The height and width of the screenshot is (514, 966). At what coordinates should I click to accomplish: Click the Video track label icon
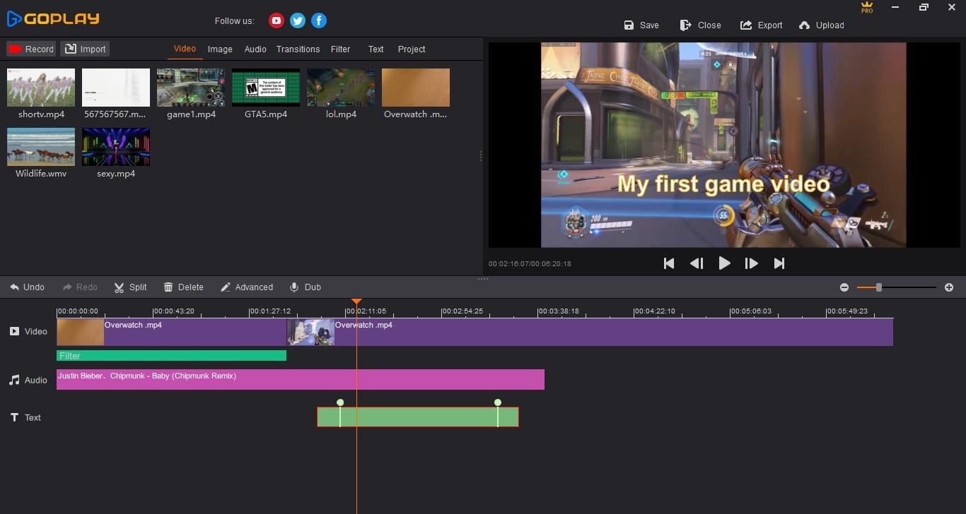click(x=14, y=331)
